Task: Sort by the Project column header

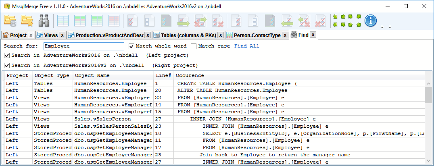Action: pos(18,75)
